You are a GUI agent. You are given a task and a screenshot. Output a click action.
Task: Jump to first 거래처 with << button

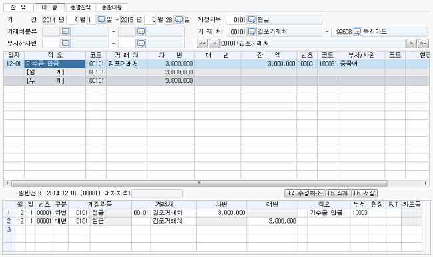202,43
